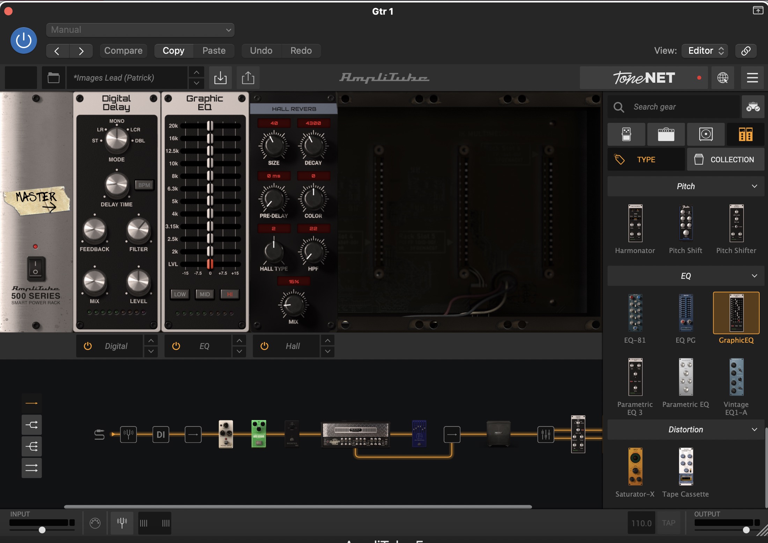768x543 pixels.
Task: Select the cabinet speaker gear category
Action: 706,134
